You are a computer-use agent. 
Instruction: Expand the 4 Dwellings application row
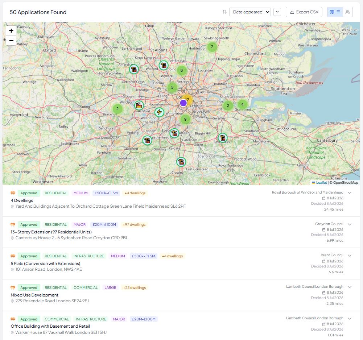(x=350, y=192)
